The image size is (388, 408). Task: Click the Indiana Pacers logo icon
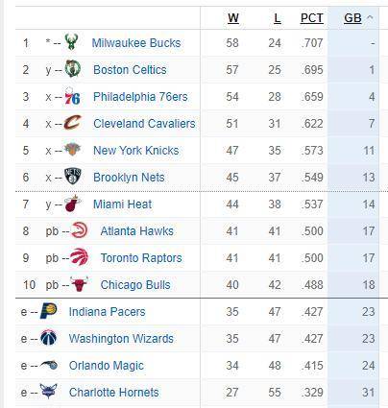(x=49, y=311)
